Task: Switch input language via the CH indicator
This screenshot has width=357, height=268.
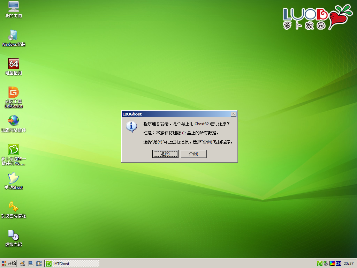Action: click(x=339, y=263)
